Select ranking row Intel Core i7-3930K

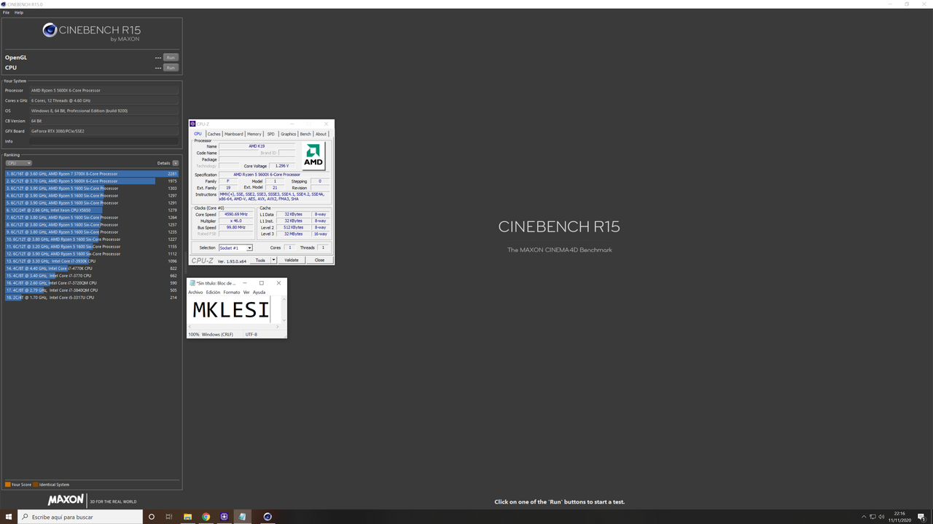coord(91,261)
